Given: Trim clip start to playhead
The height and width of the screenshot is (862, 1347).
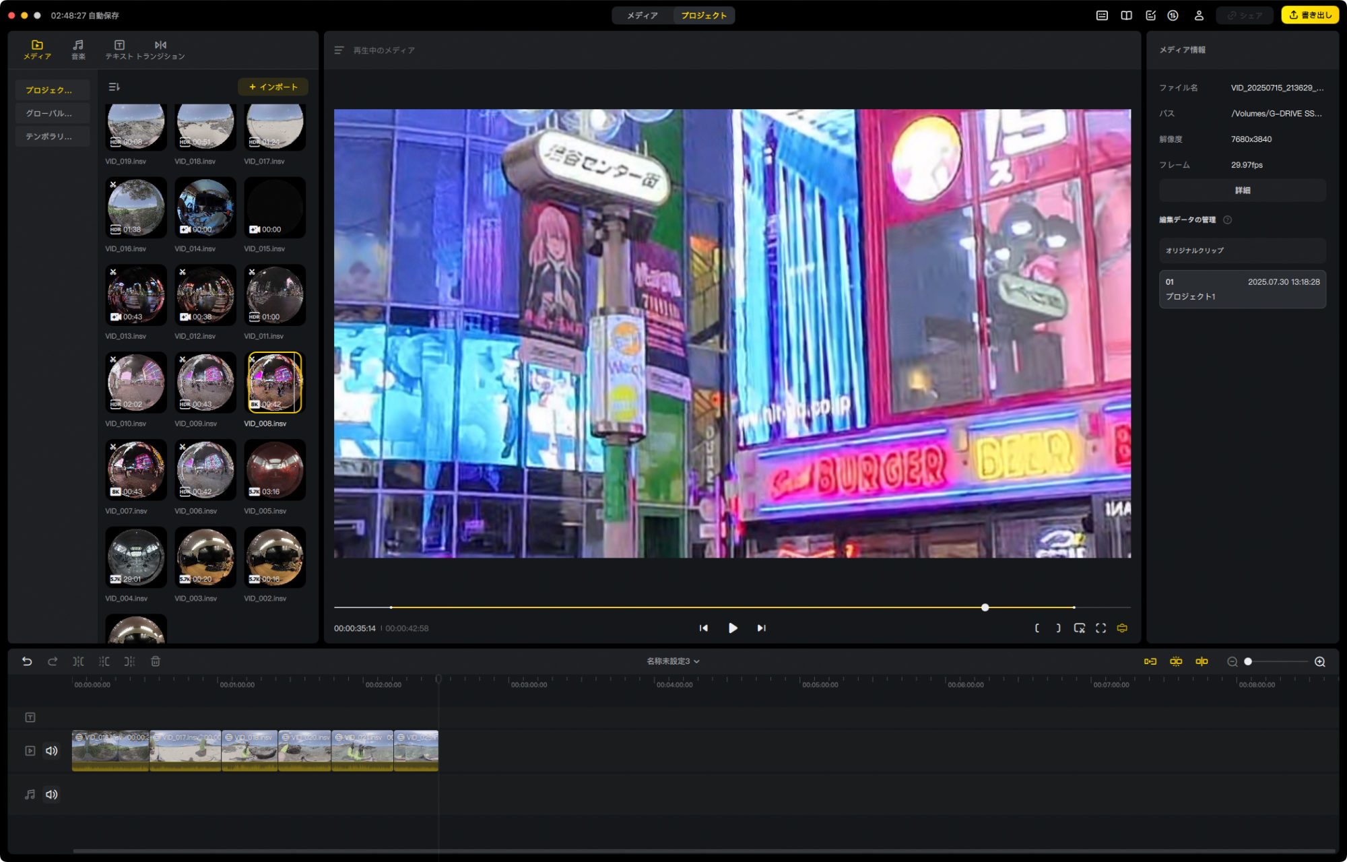Looking at the screenshot, I should (x=104, y=661).
